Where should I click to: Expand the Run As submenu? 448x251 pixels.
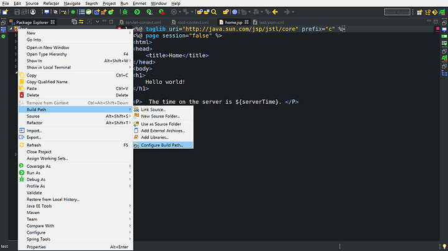(x=76, y=173)
